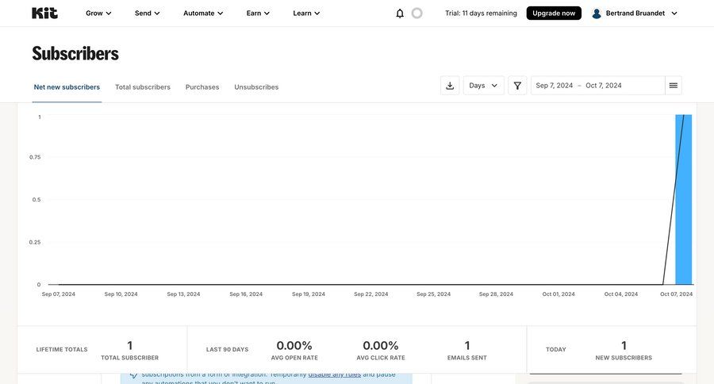
Task: Click the Sep 7, 2024 start date
Action: [x=555, y=86]
